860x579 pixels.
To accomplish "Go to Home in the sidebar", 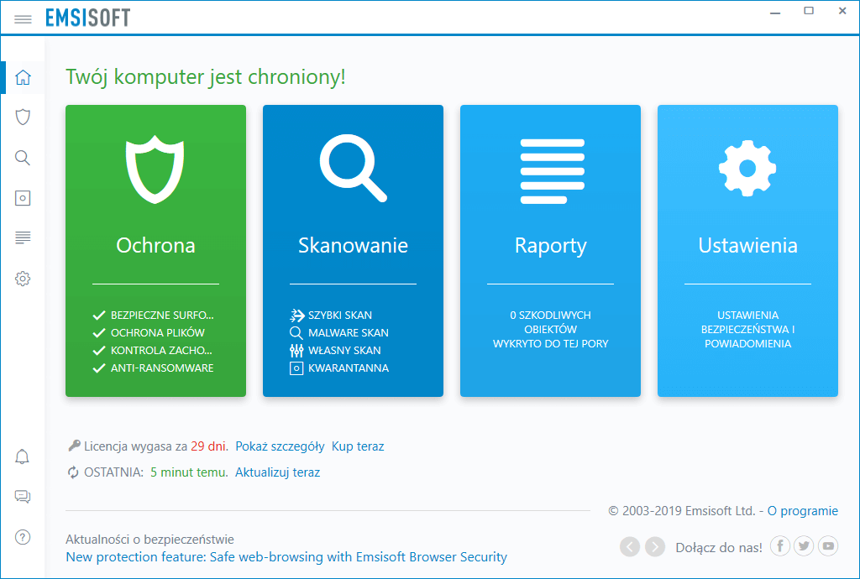I will point(23,77).
